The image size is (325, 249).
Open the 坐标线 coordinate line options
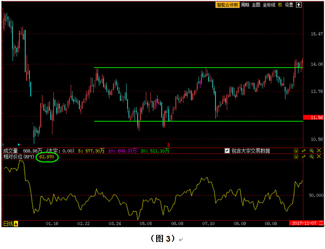pos(269,5)
